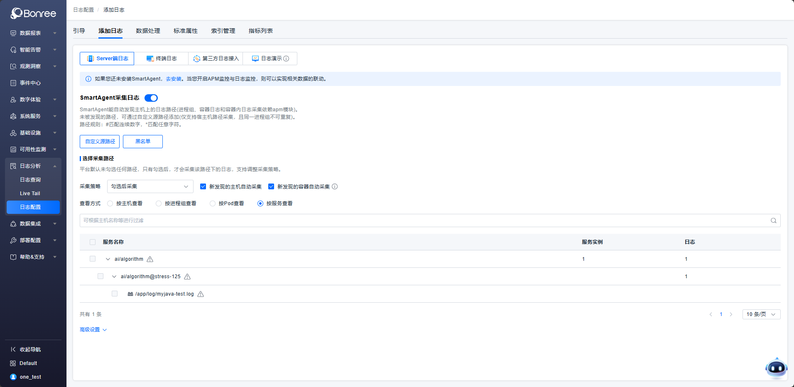Click info icon next to 新发现的容器自动采集
Image resolution: width=794 pixels, height=387 pixels.
click(x=335, y=186)
